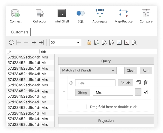Image resolution: width=163 pixels, height=133 pixels.
Task: Open the page size 50 dropdown
Action: [x=65, y=42]
